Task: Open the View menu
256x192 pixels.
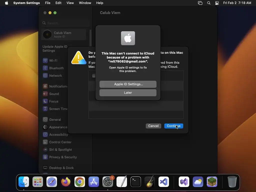Action: 70,3
